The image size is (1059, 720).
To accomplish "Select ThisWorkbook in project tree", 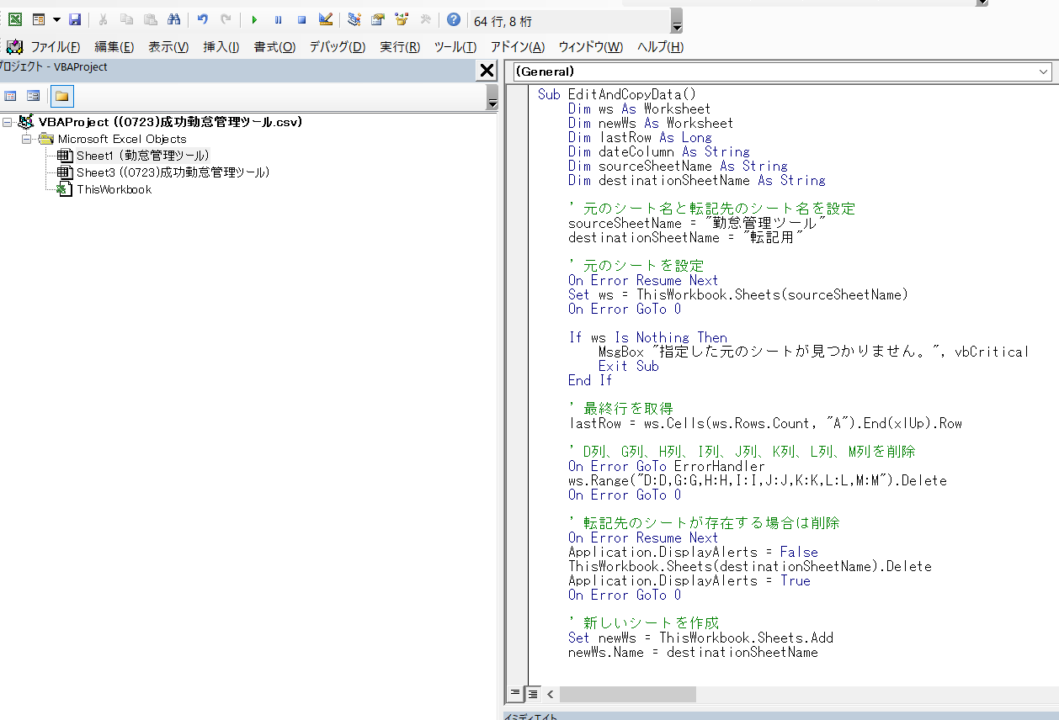I will pos(114,189).
